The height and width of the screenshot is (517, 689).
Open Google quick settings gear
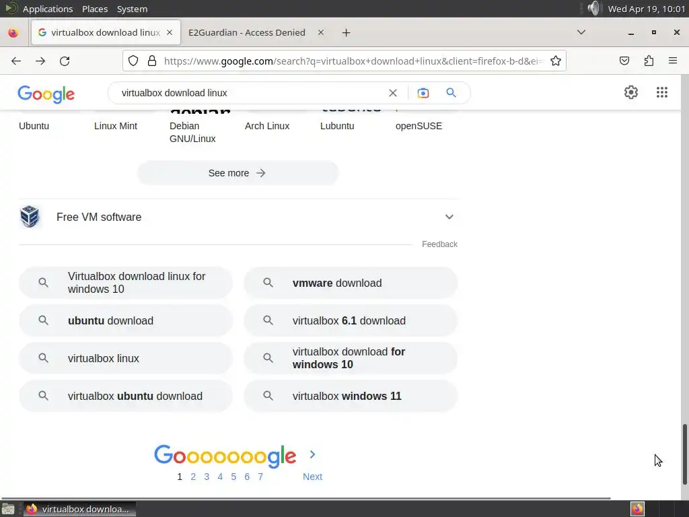click(631, 92)
